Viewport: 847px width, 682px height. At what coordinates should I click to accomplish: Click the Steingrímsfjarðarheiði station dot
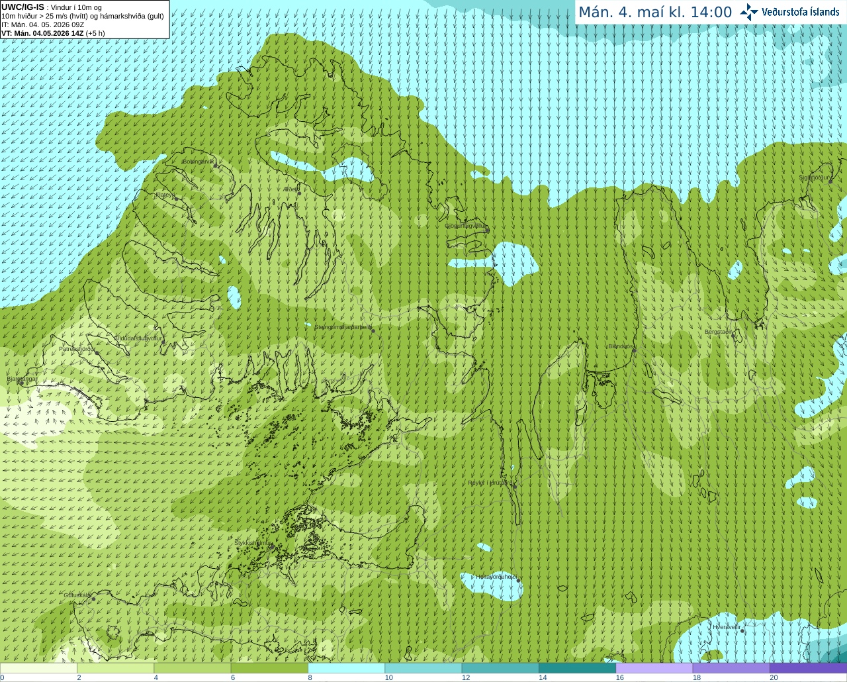373,331
